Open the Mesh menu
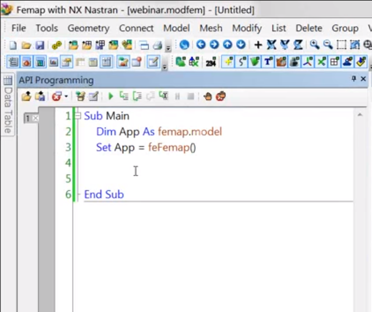The height and width of the screenshot is (312, 372). coord(211,28)
